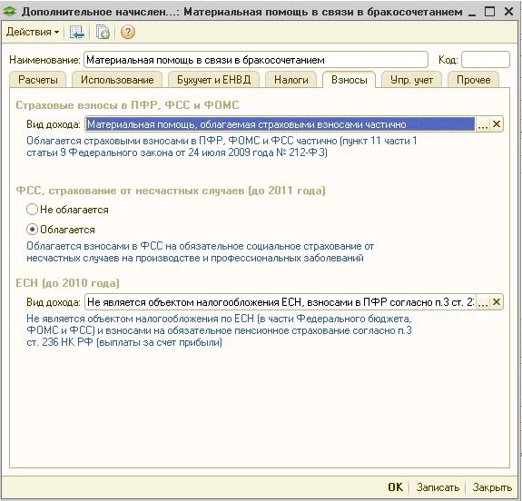Click the Код input field
The image size is (522, 501).
[x=486, y=60]
